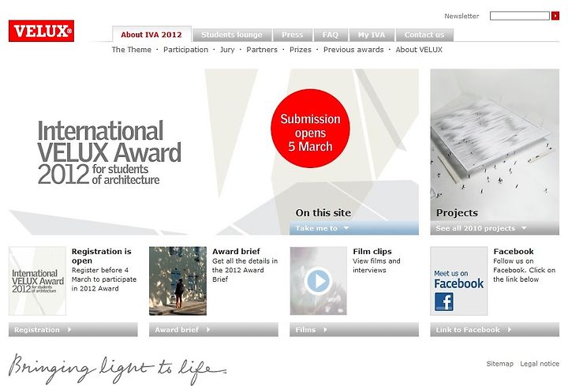568x386 pixels.
Task: Click the Registration is open heading
Action: 102,256
